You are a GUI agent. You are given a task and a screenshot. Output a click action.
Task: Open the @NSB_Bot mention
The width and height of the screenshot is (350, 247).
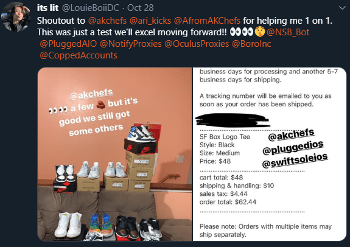point(288,32)
